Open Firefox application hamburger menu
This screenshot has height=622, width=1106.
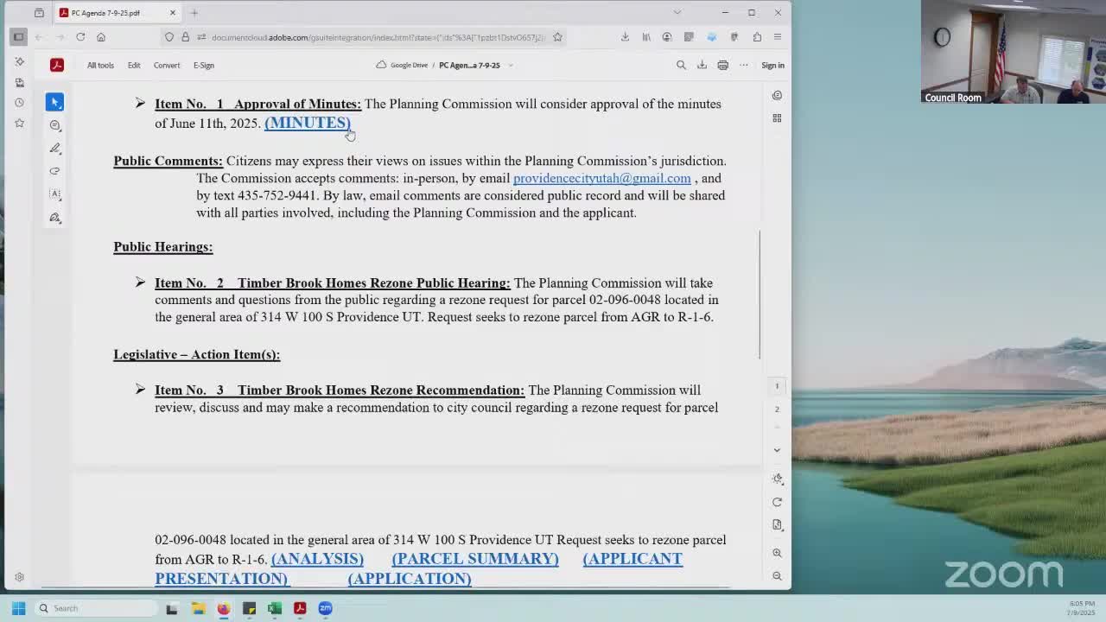click(778, 37)
